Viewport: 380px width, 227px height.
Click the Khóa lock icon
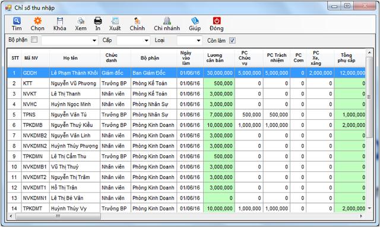click(59, 21)
